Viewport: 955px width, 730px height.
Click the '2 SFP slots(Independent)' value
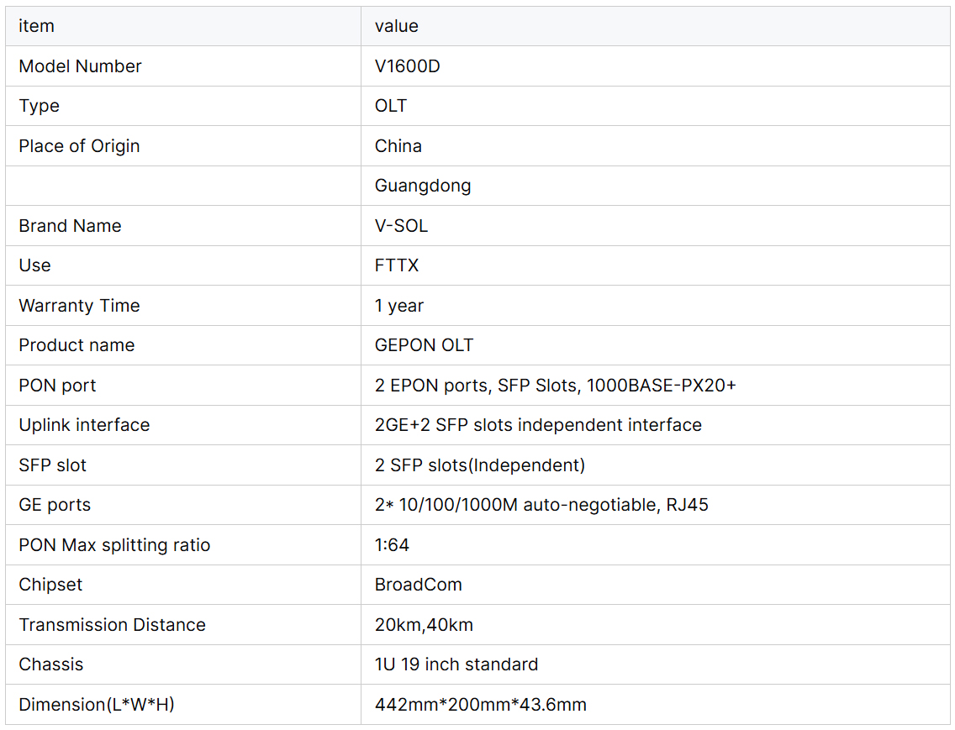480,465
